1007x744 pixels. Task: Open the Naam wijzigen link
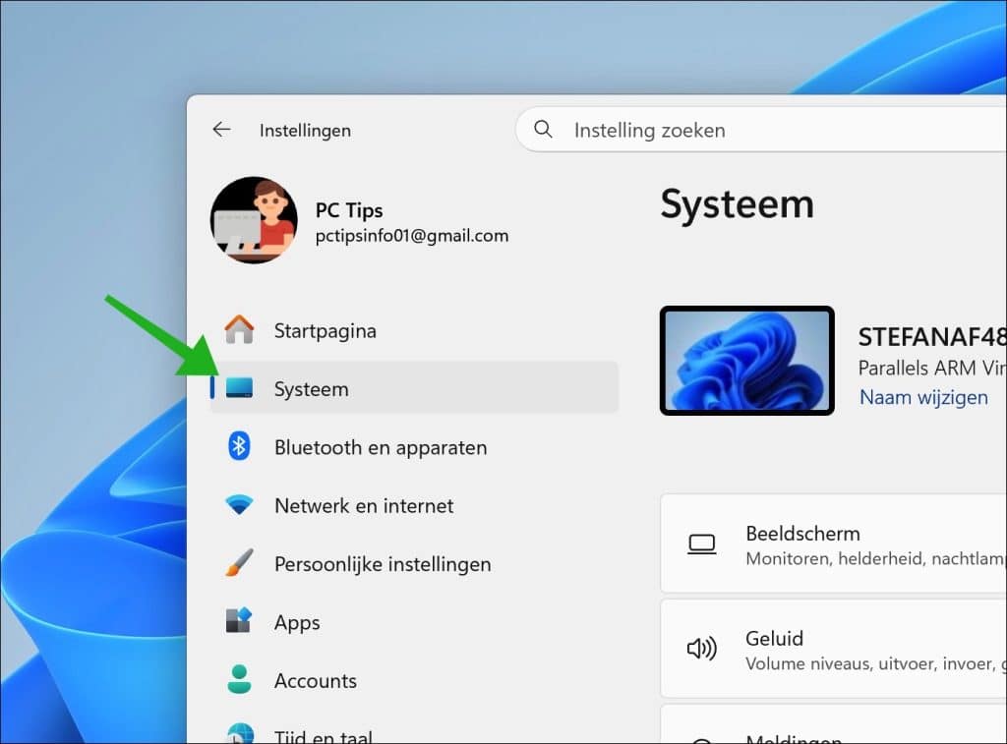coord(923,396)
